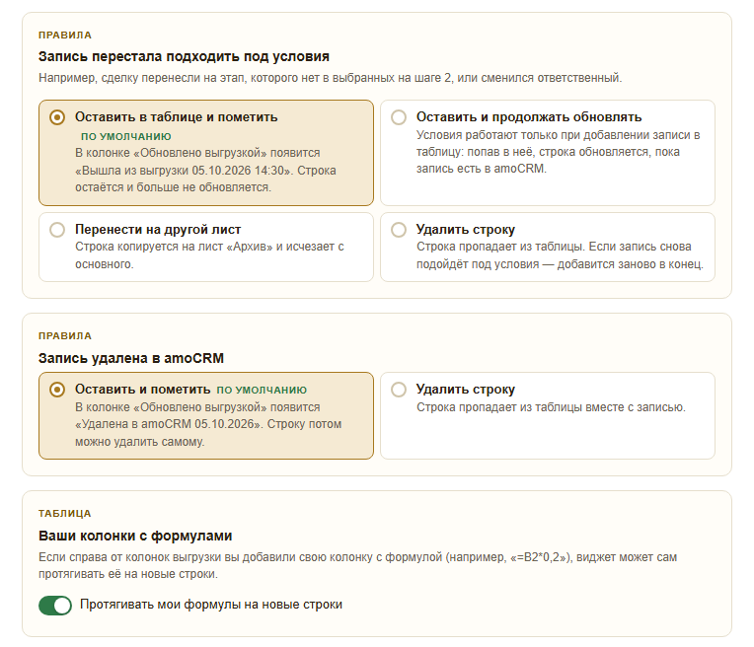Click hint text starting 'Например, сделку перенесли на этап'
Screen dimensions: 754x647
[x=331, y=78]
